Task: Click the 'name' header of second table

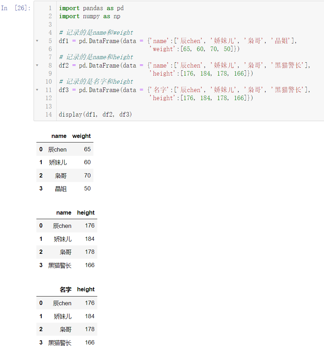Action: pyautogui.click(x=64, y=212)
